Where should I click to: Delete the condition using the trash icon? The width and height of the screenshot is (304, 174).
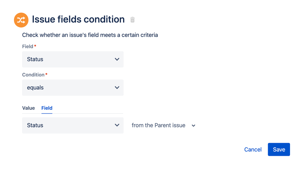click(x=132, y=20)
